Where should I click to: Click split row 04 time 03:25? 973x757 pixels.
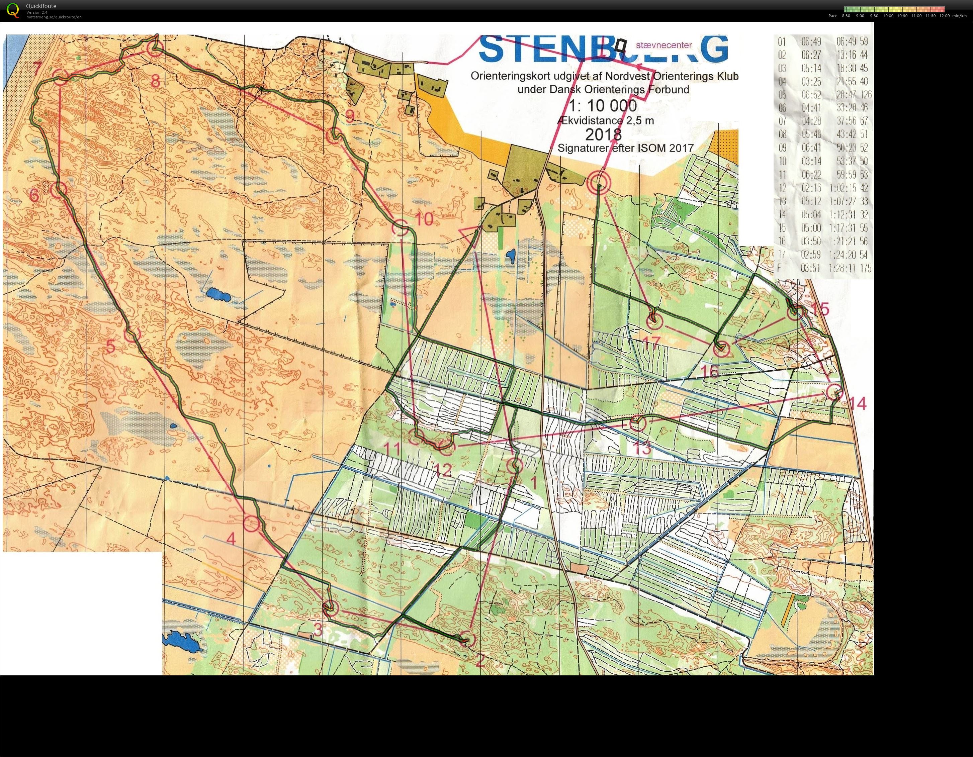[x=811, y=82]
